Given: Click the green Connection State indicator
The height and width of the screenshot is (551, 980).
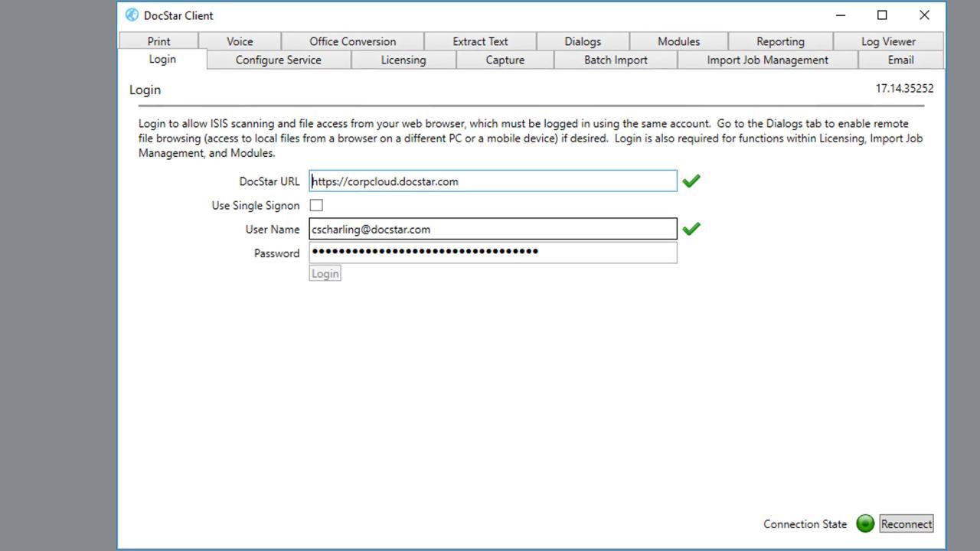Looking at the screenshot, I should pyautogui.click(x=865, y=524).
